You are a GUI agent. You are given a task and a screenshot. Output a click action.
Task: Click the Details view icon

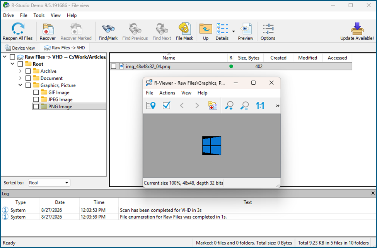222,29
